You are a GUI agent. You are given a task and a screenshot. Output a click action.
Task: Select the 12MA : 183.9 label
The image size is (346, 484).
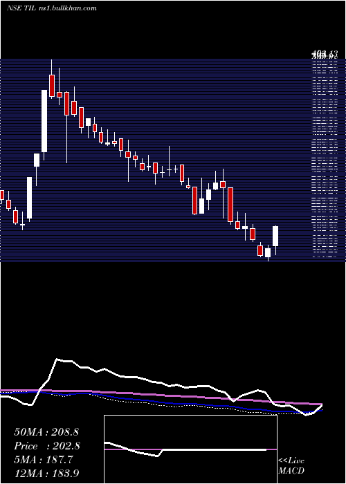tap(48, 473)
